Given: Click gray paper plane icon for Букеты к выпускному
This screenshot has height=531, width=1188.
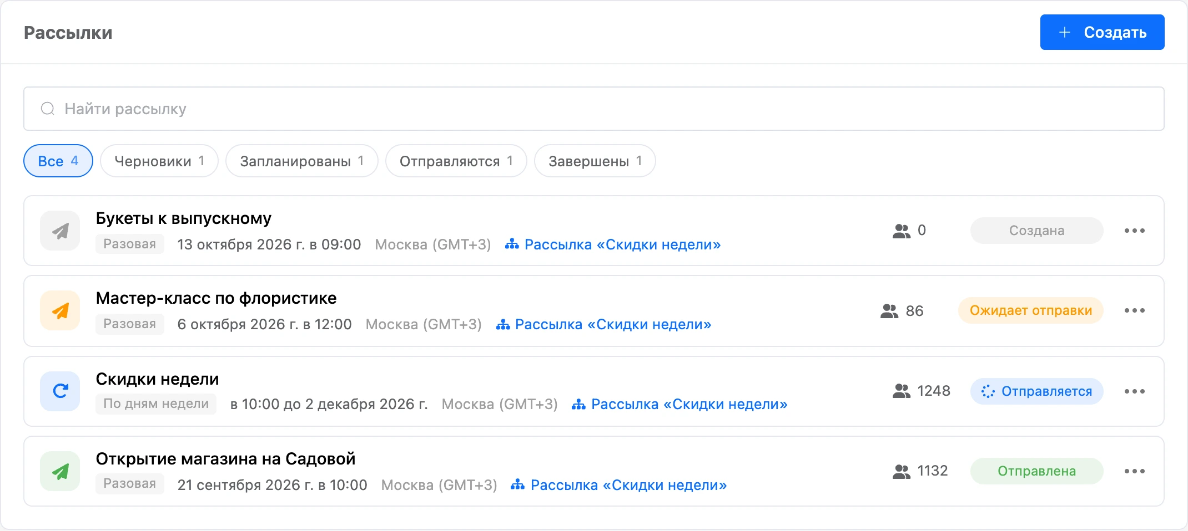Looking at the screenshot, I should coord(60,231).
